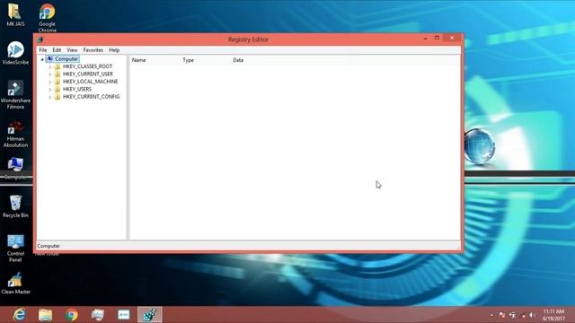Click the HKEY_CURRENT_CONFIG folder icon
The width and height of the screenshot is (575, 323).
(57, 97)
